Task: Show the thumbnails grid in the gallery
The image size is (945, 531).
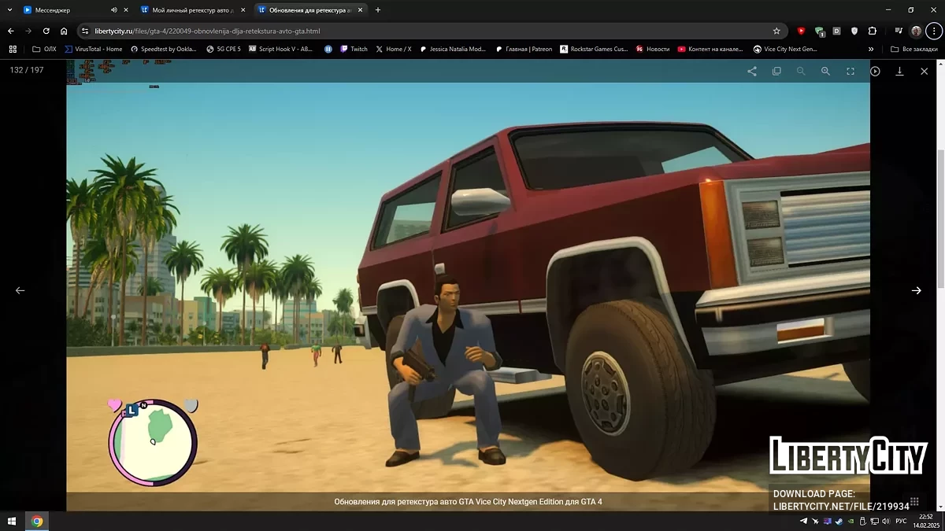Action: pyautogui.click(x=914, y=501)
